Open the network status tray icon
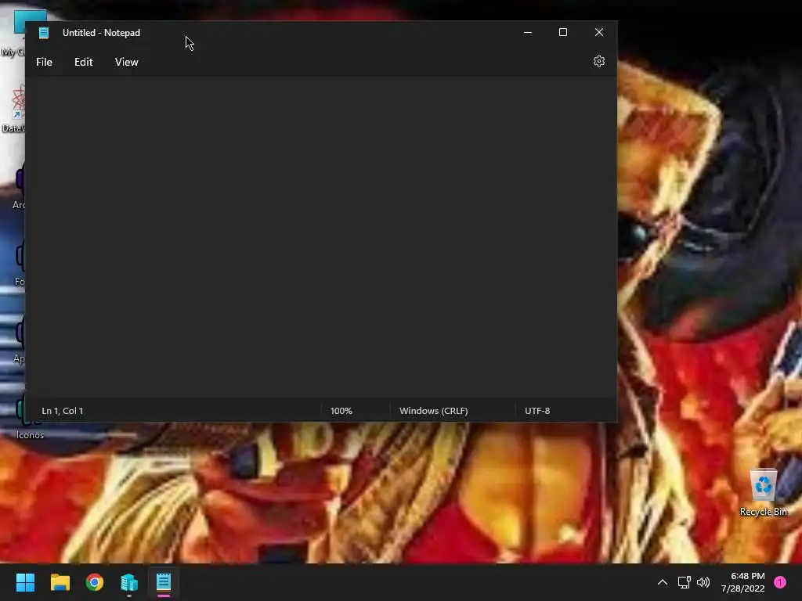 pos(684,582)
